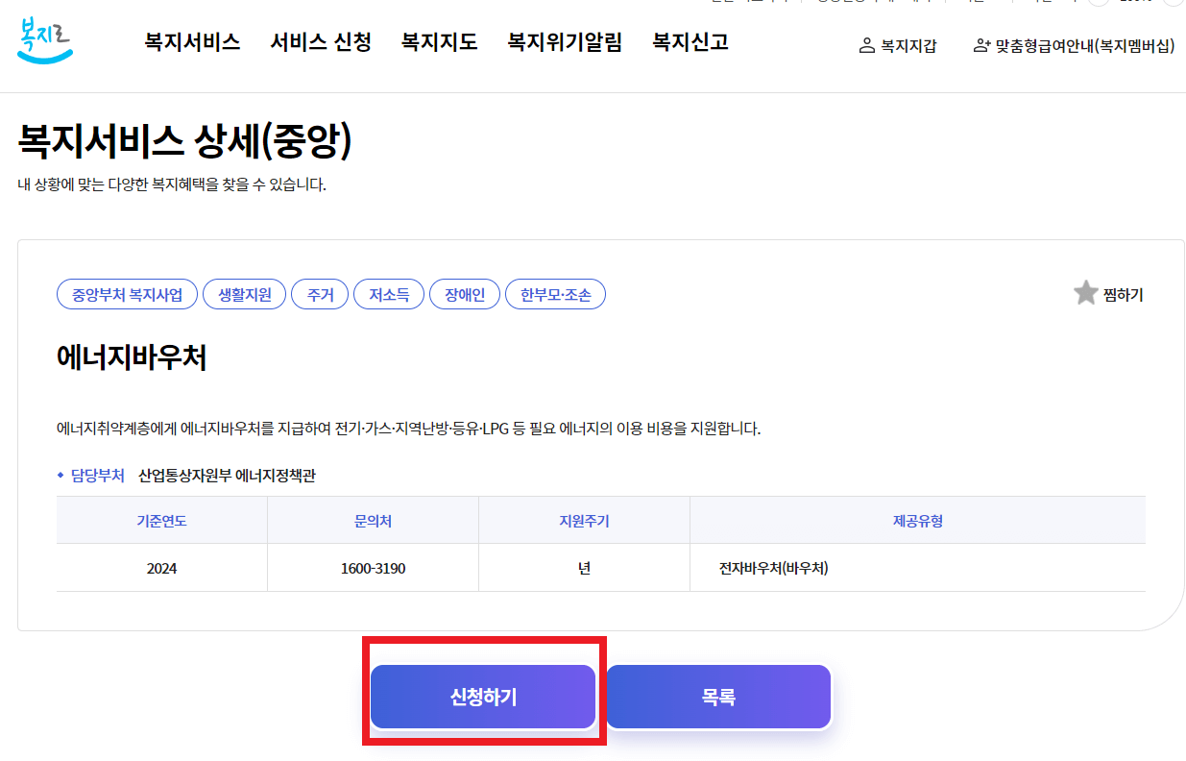This screenshot has height=761, width=1186.
Task: Select the 중앙부처 복지사업 tag
Action: pyautogui.click(x=127, y=294)
